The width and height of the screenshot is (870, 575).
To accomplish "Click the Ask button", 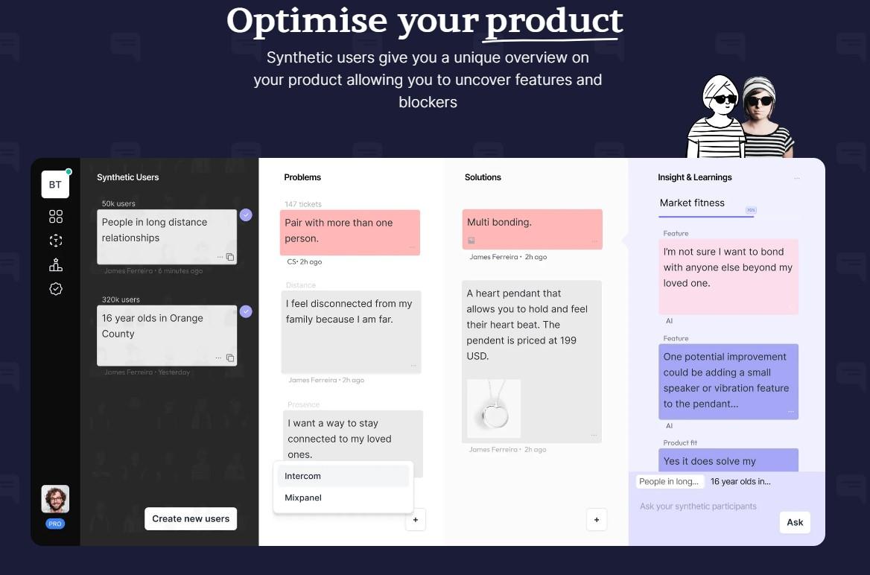I will click(795, 522).
